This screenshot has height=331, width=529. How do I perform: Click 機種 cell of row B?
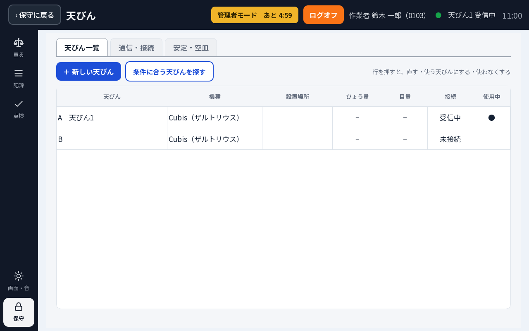[x=215, y=139]
